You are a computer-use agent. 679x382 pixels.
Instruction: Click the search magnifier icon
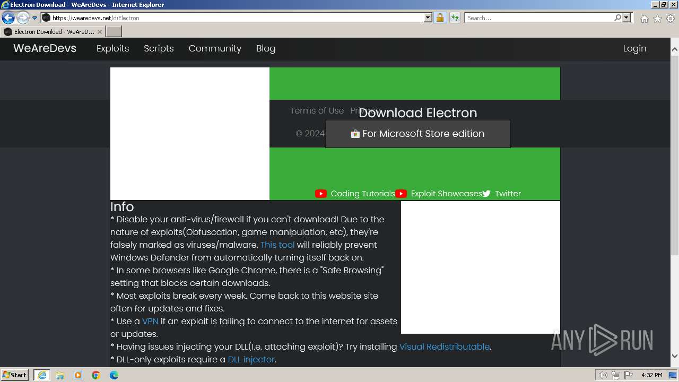(x=617, y=18)
